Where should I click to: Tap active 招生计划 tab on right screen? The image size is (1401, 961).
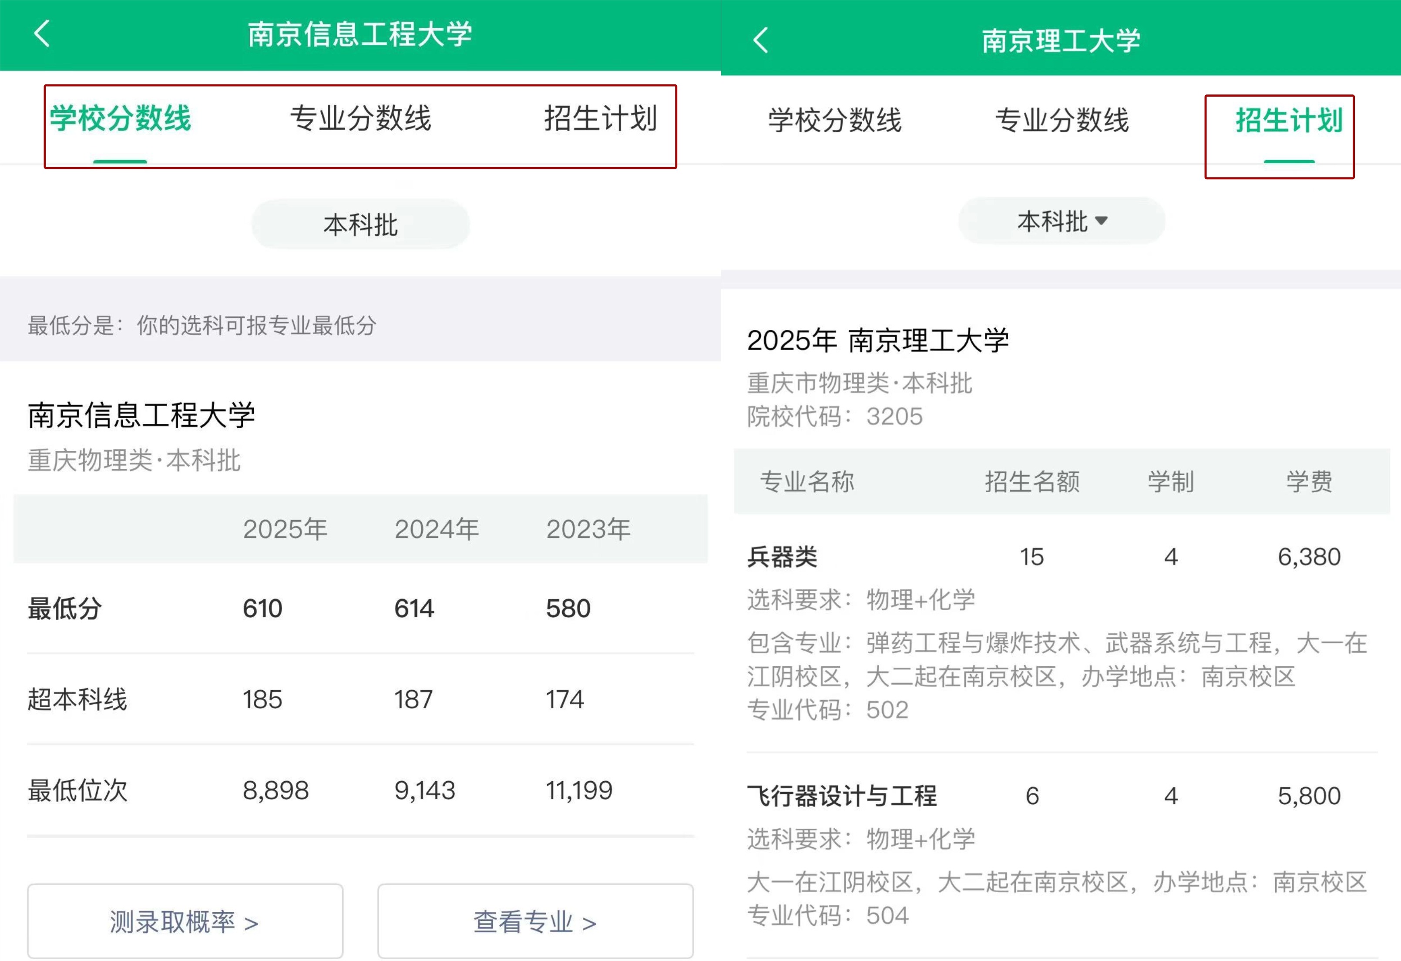coord(1289,120)
